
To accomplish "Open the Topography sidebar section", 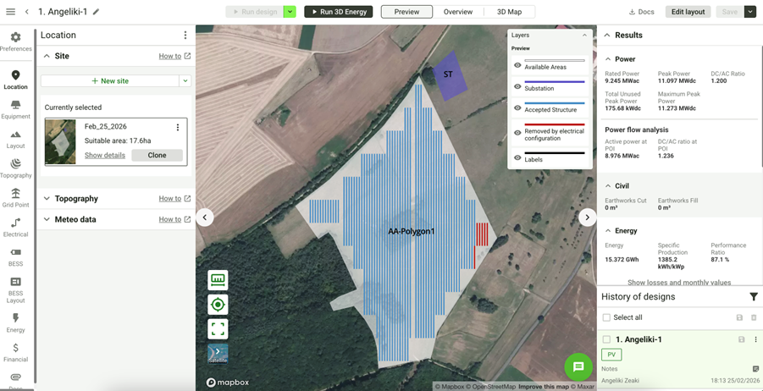I will click(15, 168).
